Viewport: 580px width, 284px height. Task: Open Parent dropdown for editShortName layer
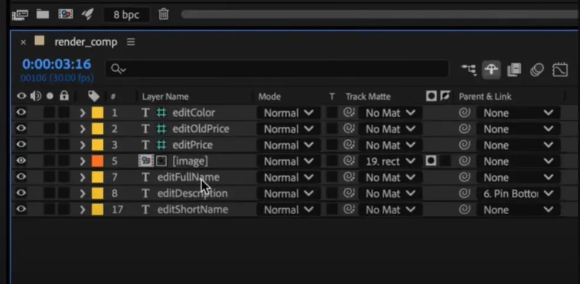pyautogui.click(x=519, y=209)
